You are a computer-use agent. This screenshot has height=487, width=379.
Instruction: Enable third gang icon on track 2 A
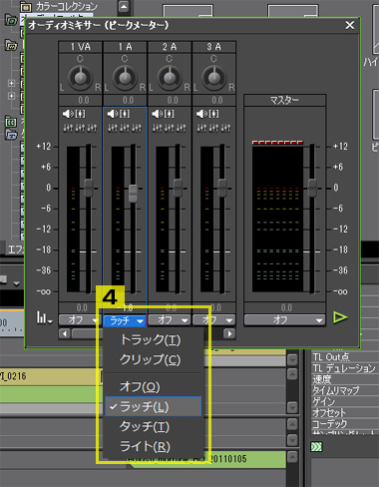pos(182,128)
